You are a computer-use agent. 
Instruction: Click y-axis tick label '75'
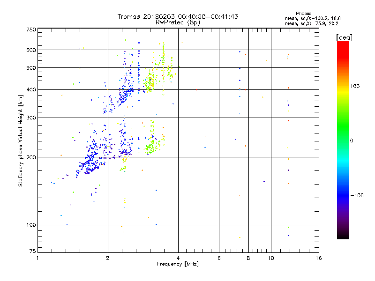click(33, 251)
